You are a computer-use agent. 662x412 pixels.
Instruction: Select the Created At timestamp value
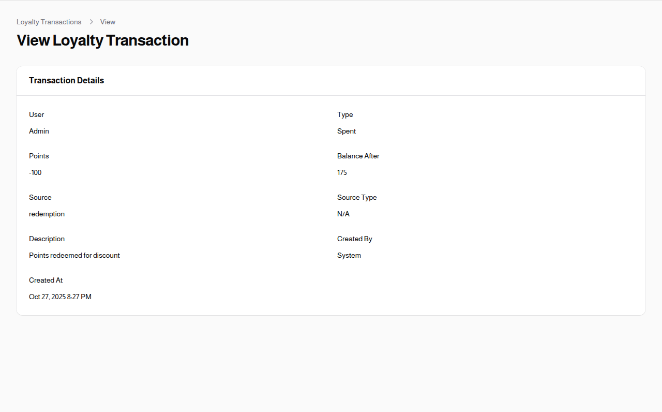click(x=60, y=297)
